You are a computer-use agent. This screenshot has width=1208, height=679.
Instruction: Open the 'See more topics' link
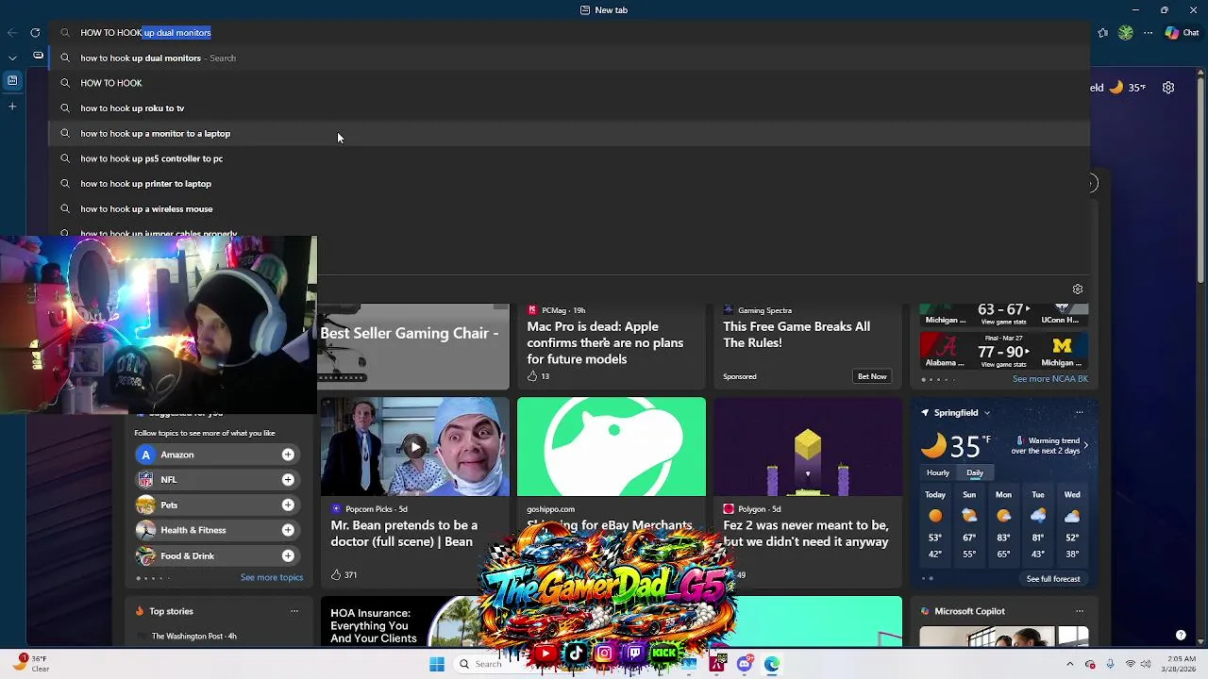pos(272,577)
